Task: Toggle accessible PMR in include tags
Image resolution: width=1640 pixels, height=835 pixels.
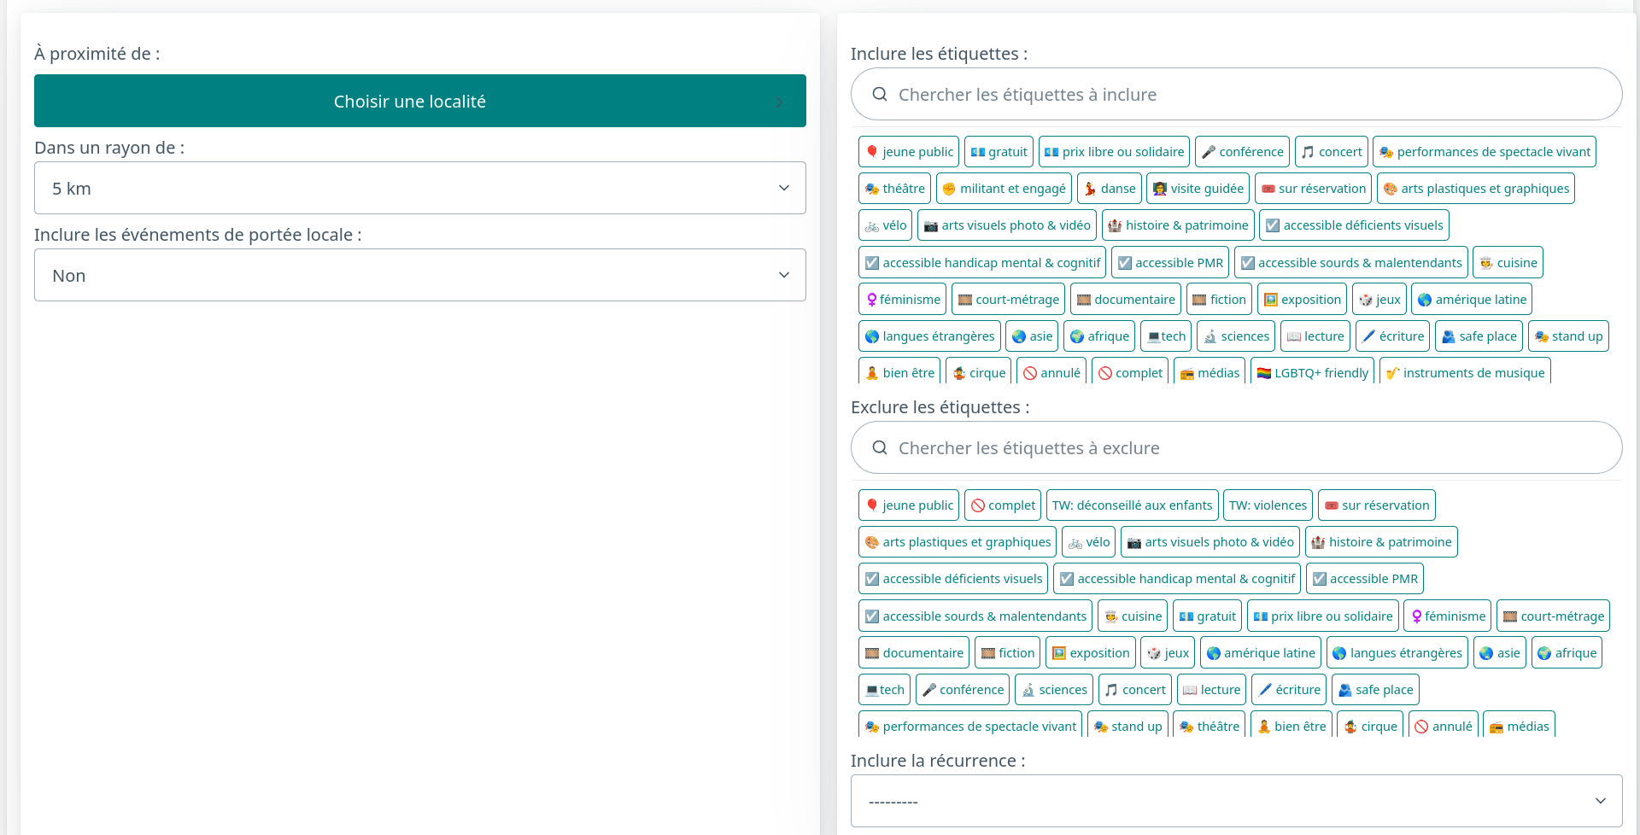Action: point(1169,263)
